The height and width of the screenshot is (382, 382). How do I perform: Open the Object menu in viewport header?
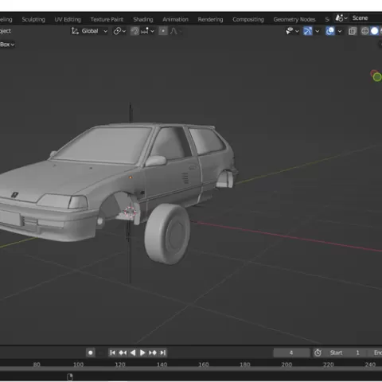6,31
